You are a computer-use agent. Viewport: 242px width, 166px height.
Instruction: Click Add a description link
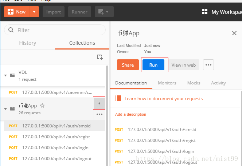pyautogui.click(x=130, y=114)
